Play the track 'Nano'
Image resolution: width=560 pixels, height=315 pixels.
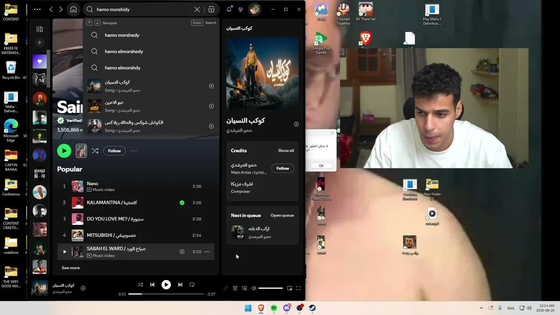point(136,186)
